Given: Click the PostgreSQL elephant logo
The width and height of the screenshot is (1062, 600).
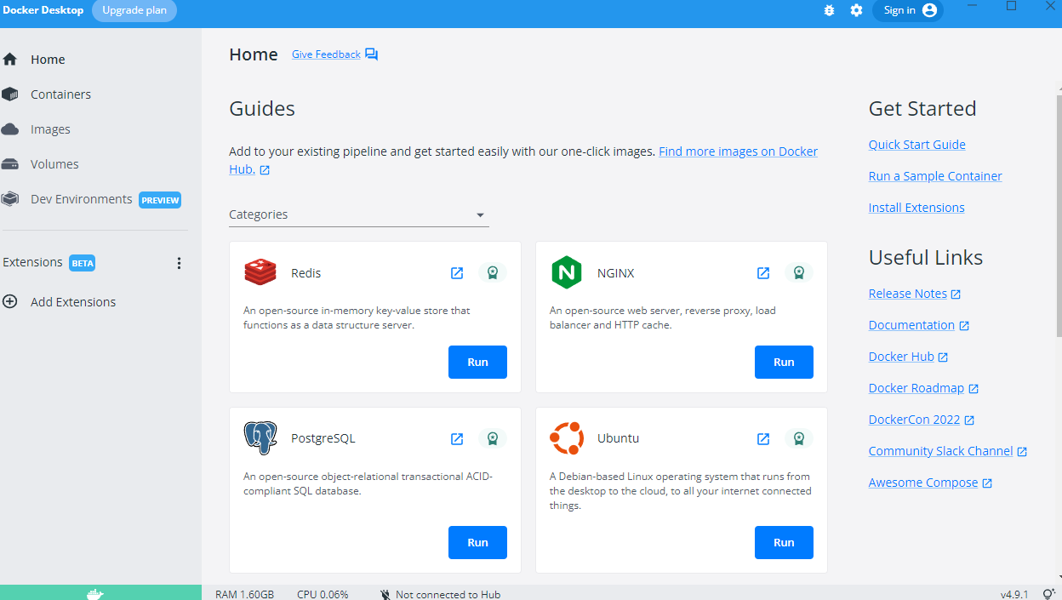Looking at the screenshot, I should (x=260, y=438).
